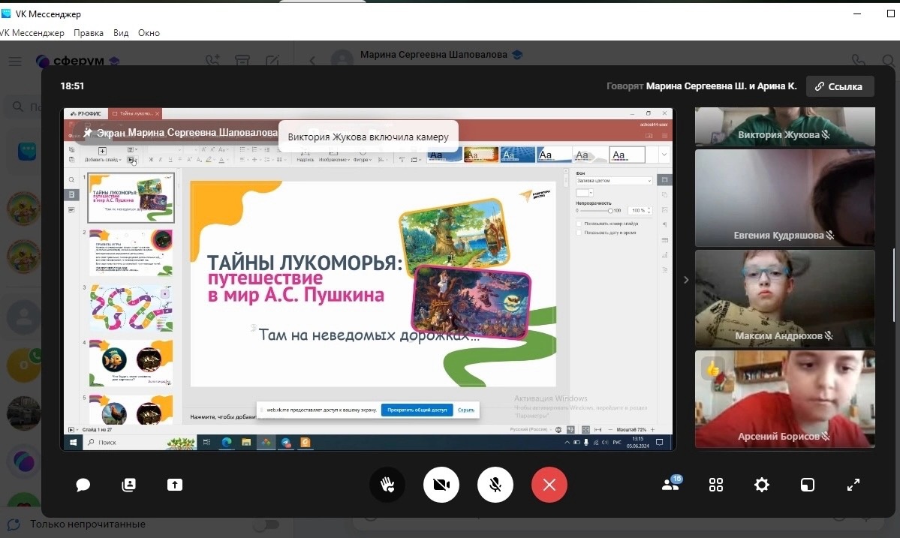
Task: Switch the call to grid layout
Action: 716,485
